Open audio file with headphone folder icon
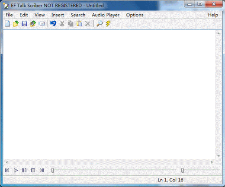225x187 pixels. [33, 24]
